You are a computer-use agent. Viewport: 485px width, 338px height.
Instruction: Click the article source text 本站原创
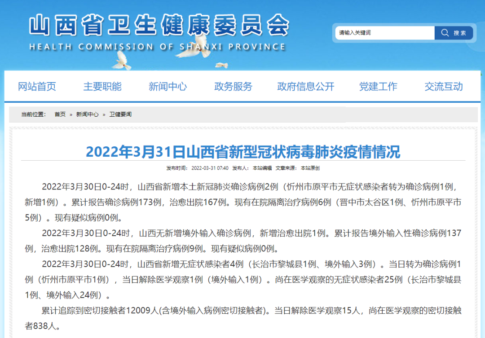click(310, 168)
